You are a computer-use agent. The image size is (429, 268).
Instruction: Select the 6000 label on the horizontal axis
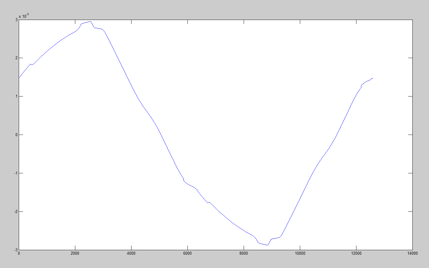pos(187,253)
